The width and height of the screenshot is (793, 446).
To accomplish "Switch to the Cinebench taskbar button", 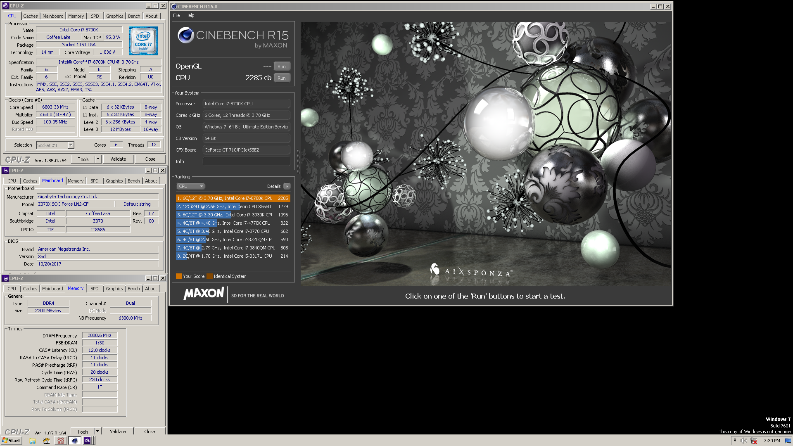I will (x=74, y=441).
